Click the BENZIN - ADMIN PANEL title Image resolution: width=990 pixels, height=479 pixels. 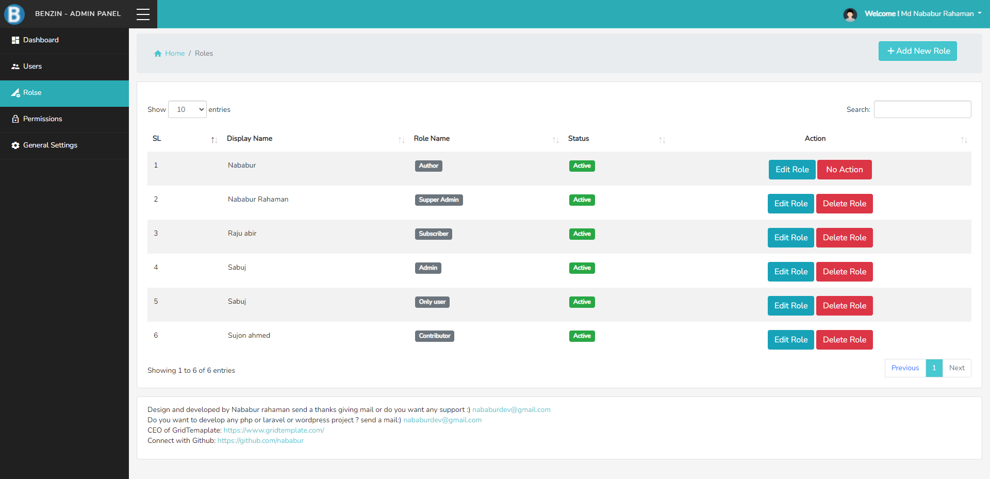coord(78,14)
